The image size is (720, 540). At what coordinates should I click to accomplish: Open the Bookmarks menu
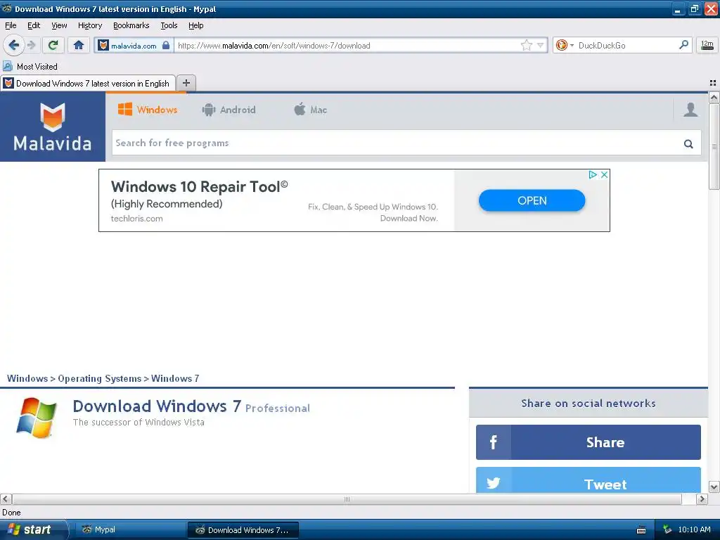tap(131, 25)
